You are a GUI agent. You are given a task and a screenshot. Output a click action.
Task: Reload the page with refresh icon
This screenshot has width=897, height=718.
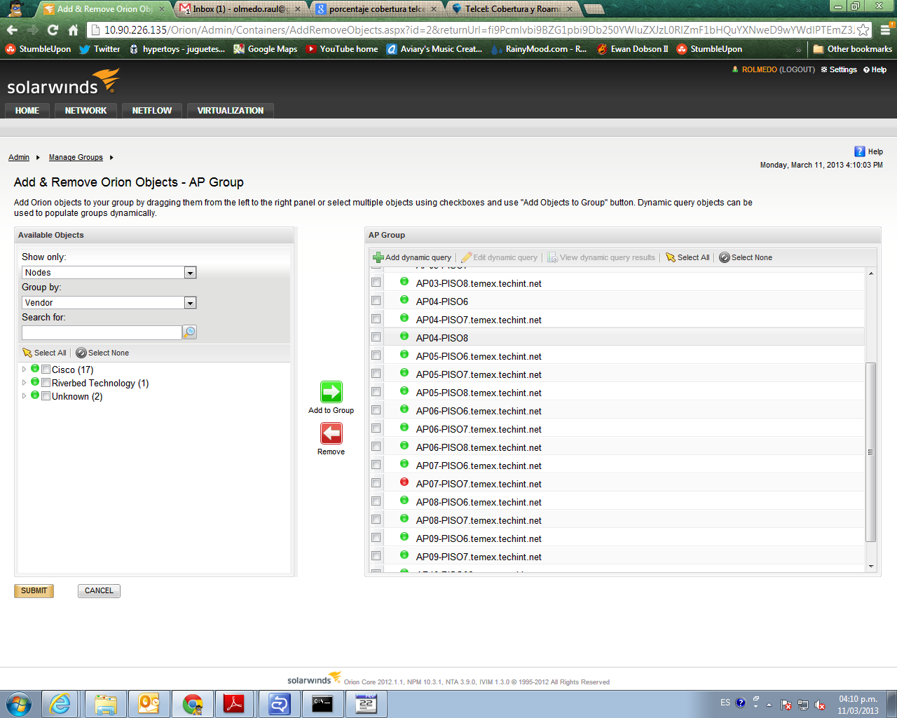(53, 30)
